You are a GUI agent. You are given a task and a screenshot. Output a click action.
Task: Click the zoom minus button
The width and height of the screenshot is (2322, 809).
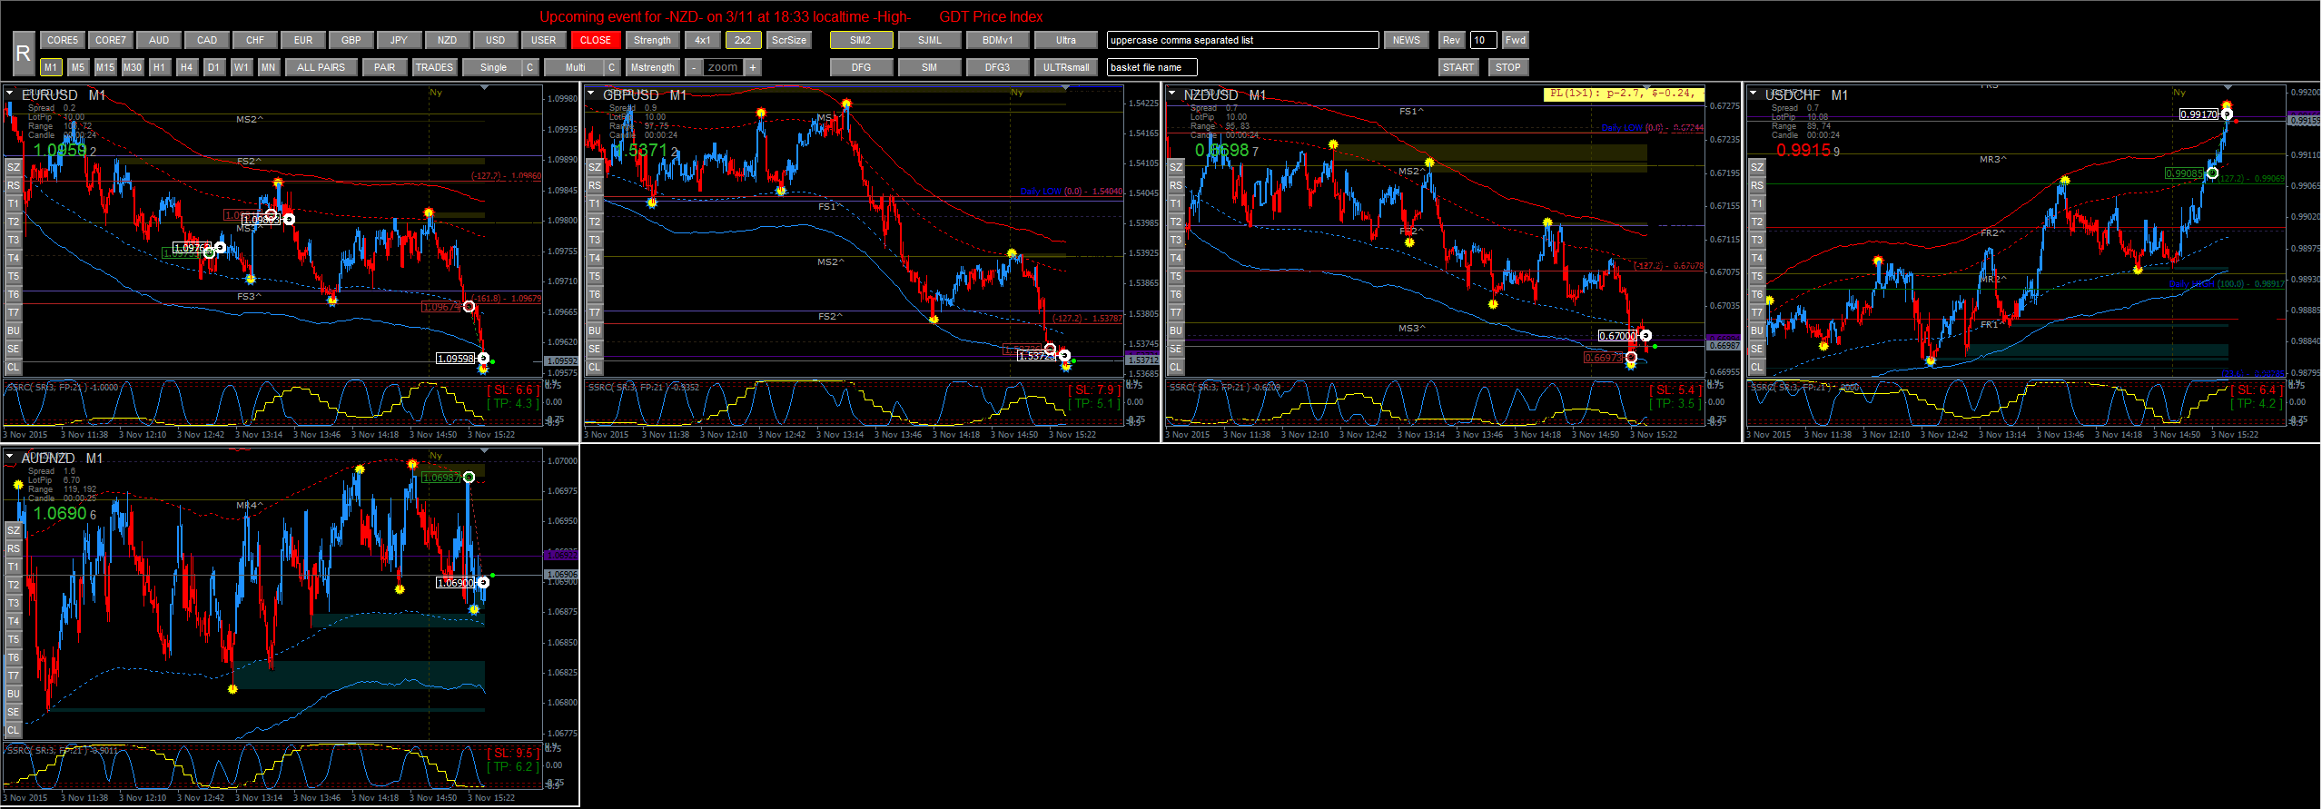(694, 67)
